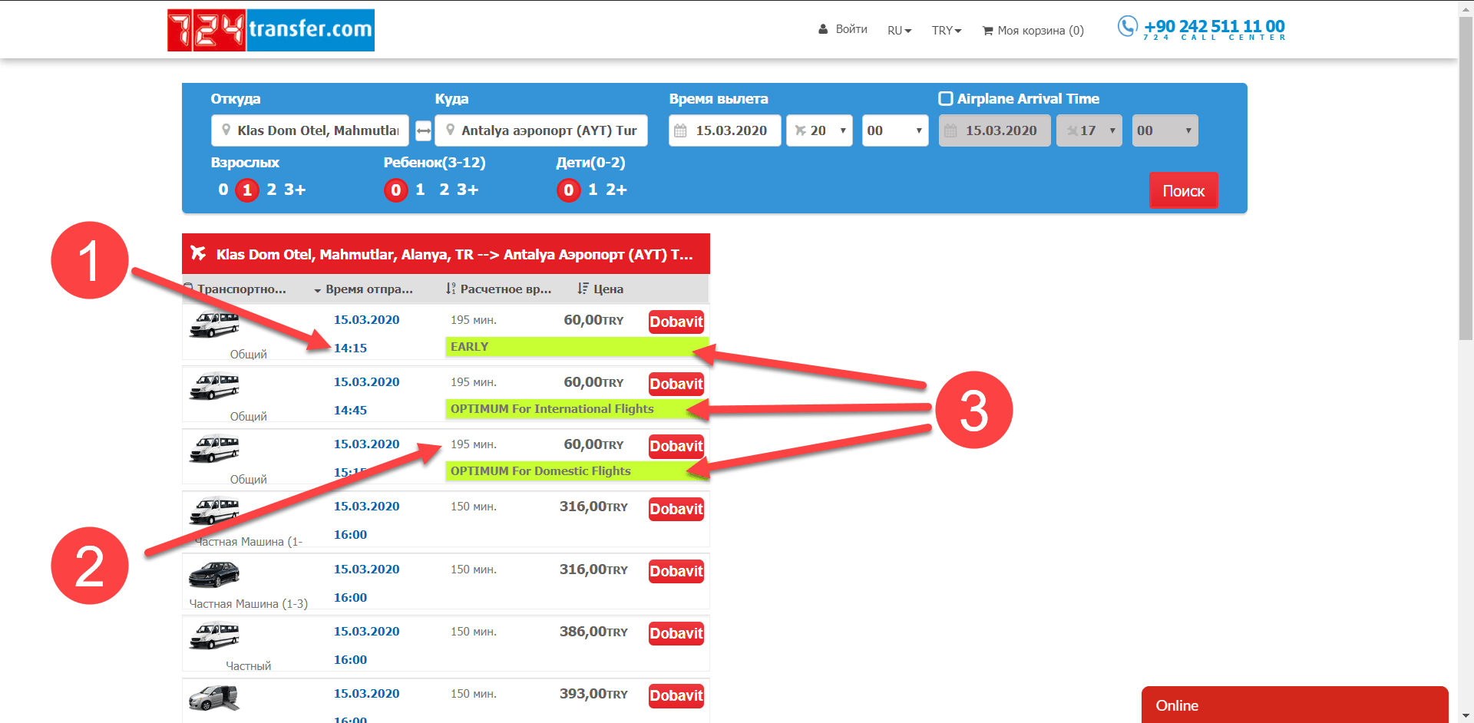
Task: Expand the departure hour dropdown showing 20
Action: pos(820,130)
